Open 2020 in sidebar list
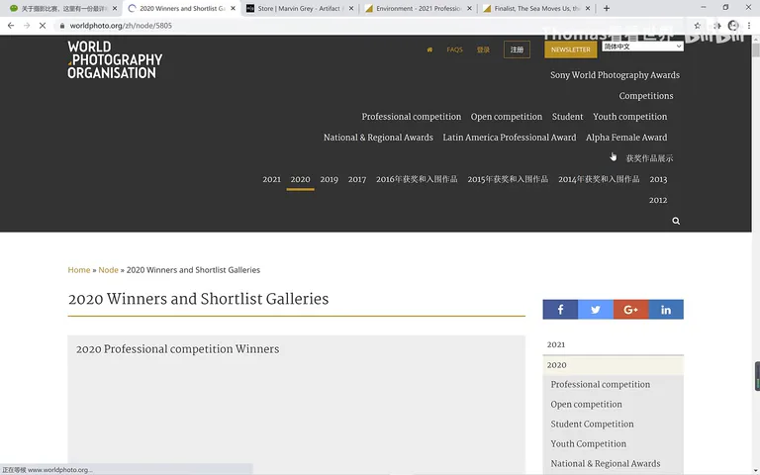This screenshot has height=475, width=760. 614,365
